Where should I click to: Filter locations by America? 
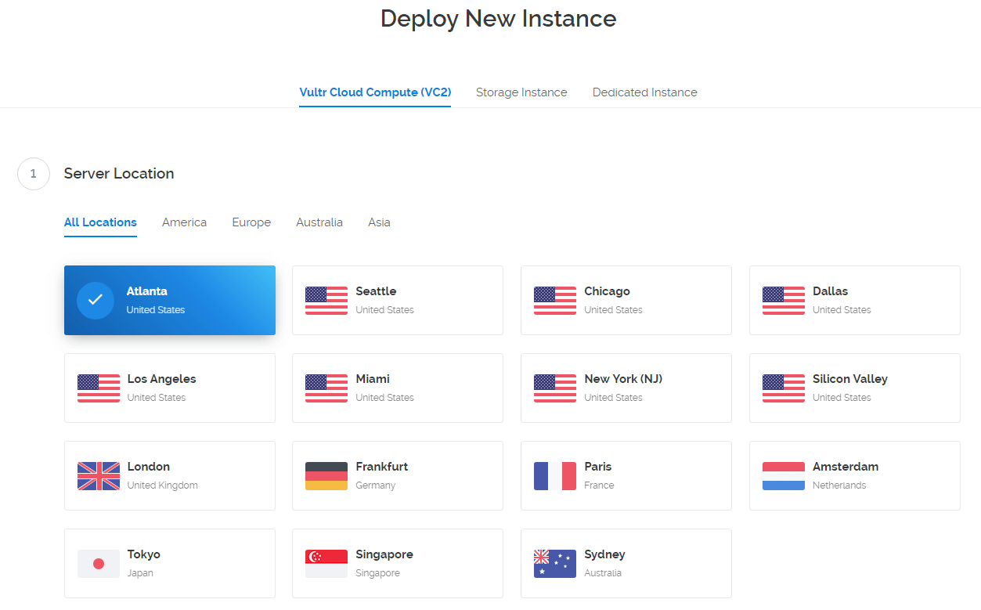tap(184, 222)
